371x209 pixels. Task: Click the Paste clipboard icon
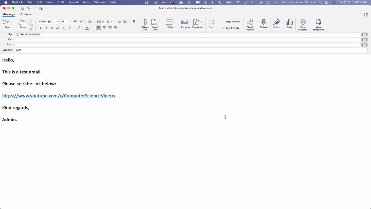(x=22, y=22)
